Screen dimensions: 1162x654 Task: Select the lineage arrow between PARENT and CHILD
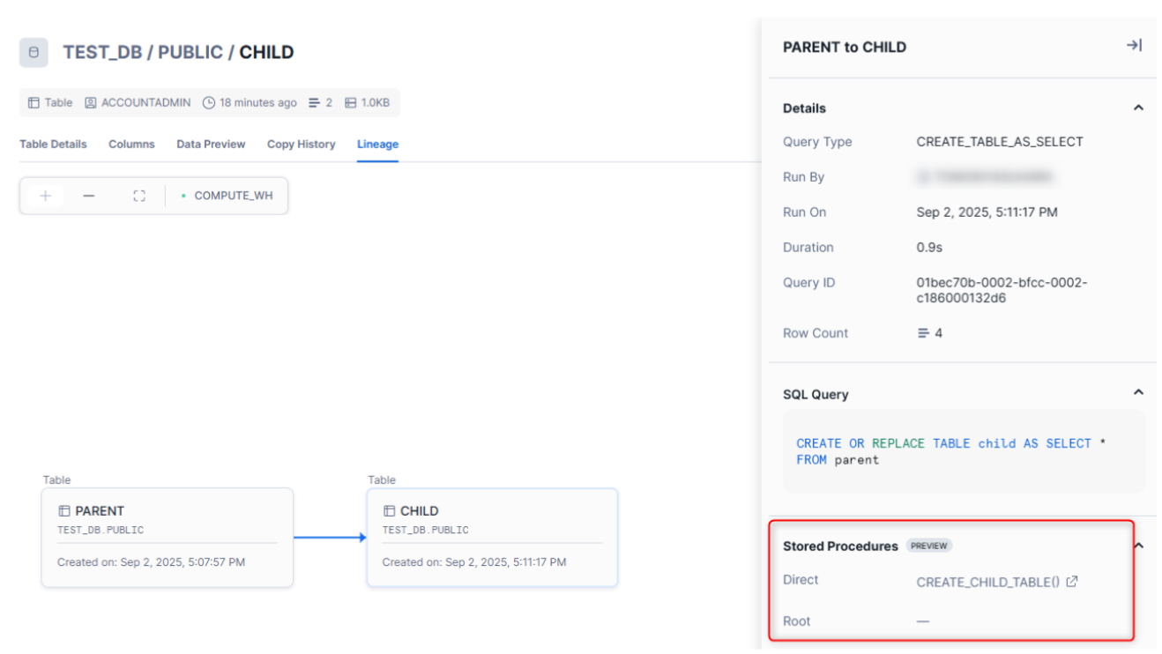(x=329, y=537)
